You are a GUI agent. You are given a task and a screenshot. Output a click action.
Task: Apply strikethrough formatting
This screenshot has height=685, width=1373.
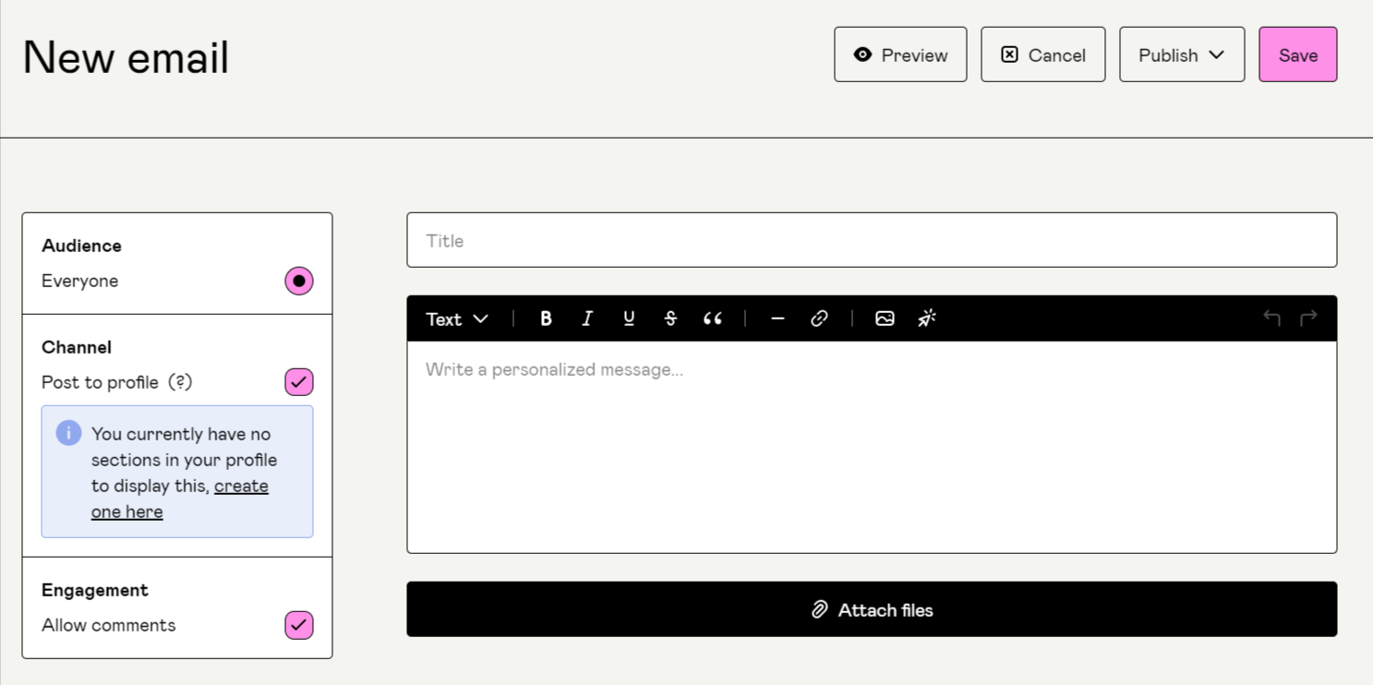click(670, 318)
